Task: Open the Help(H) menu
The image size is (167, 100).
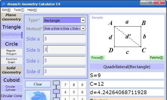Action: pyautogui.click(x=32, y=10)
